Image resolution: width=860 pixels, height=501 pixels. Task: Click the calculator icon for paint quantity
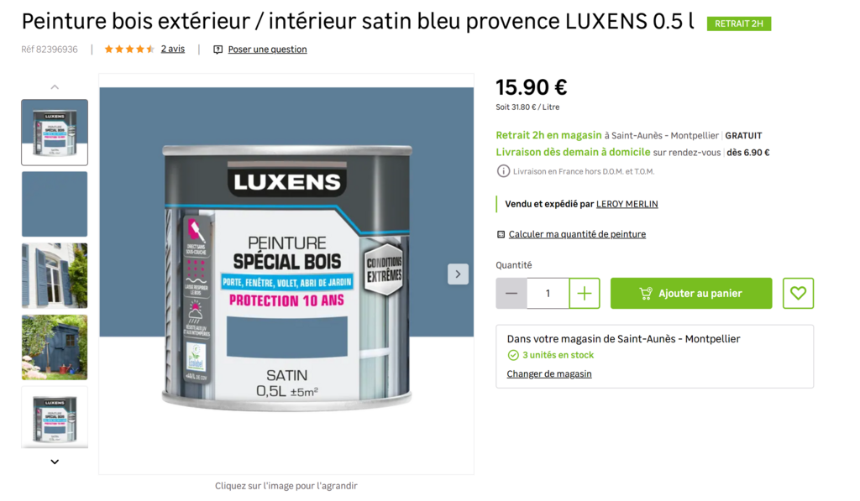tap(501, 234)
